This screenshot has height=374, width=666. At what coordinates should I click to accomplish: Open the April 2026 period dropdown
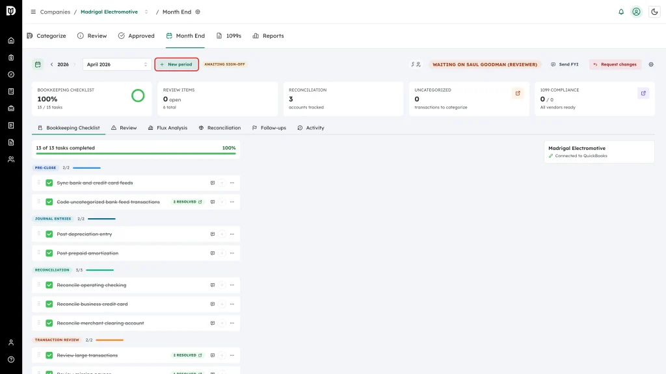point(117,64)
